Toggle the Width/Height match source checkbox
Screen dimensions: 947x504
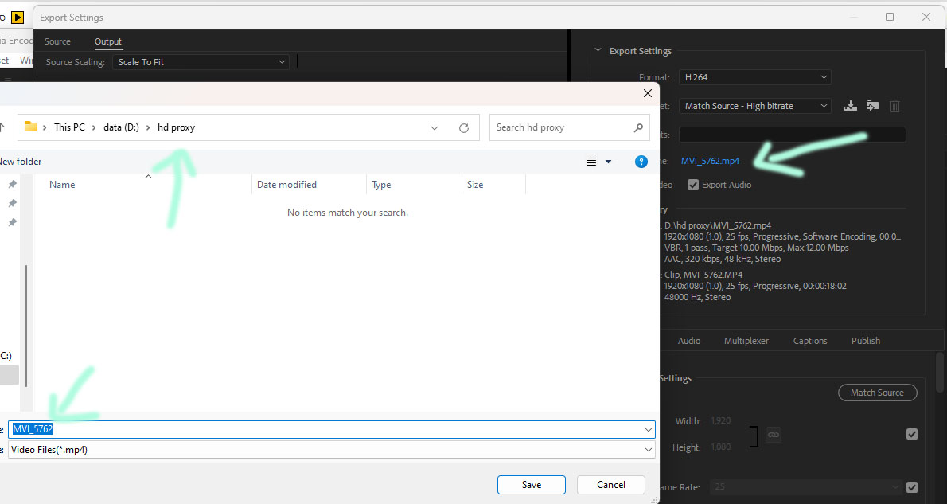pos(912,434)
